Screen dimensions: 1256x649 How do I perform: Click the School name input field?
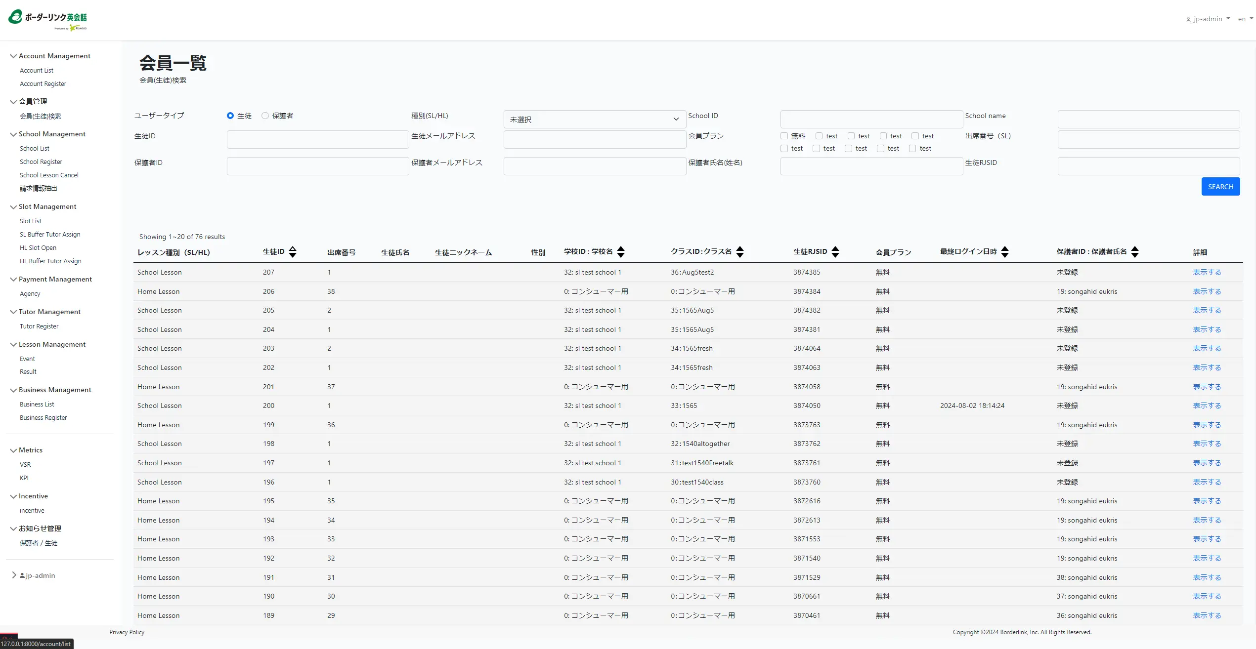(x=1148, y=120)
